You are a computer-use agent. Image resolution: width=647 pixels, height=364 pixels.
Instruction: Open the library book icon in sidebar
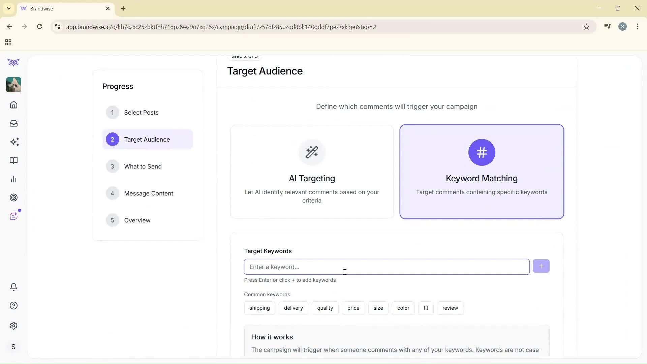[13, 160]
